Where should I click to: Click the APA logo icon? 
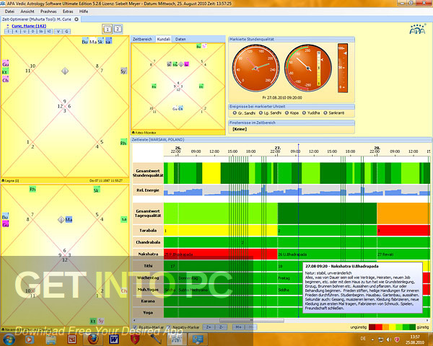[418, 29]
